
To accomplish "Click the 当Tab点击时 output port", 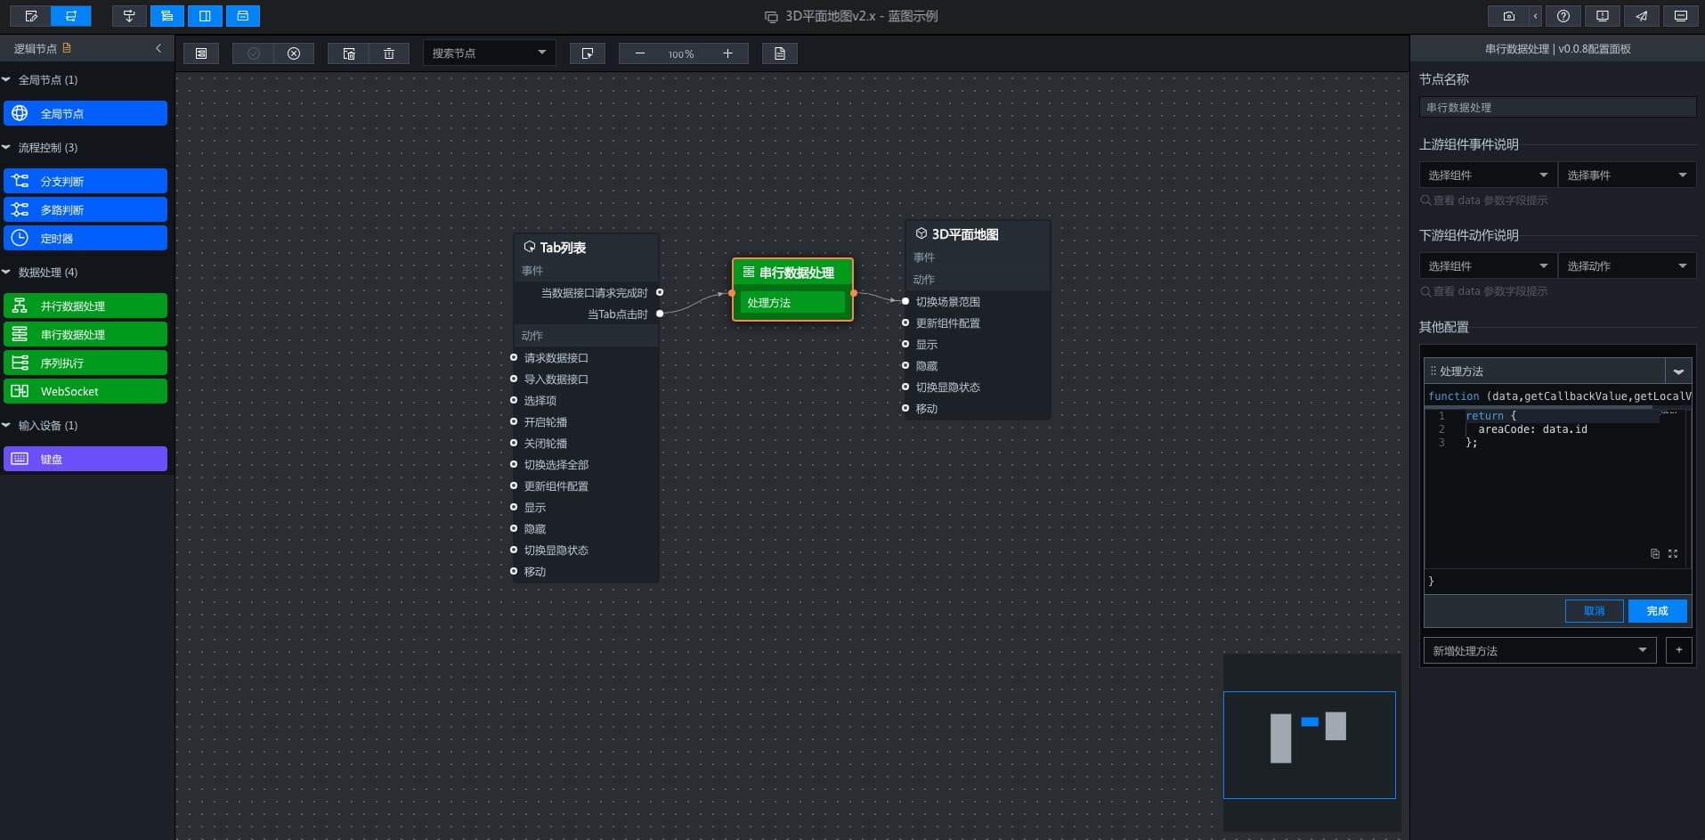I will 660,314.
